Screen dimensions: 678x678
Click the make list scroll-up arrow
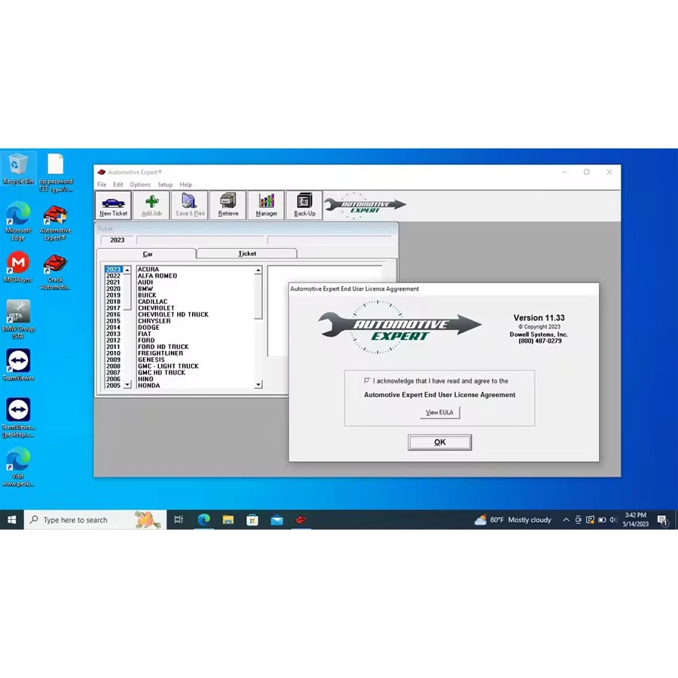pyautogui.click(x=258, y=270)
